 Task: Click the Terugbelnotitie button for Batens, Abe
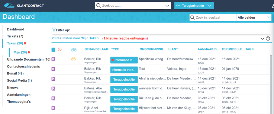click(124, 89)
